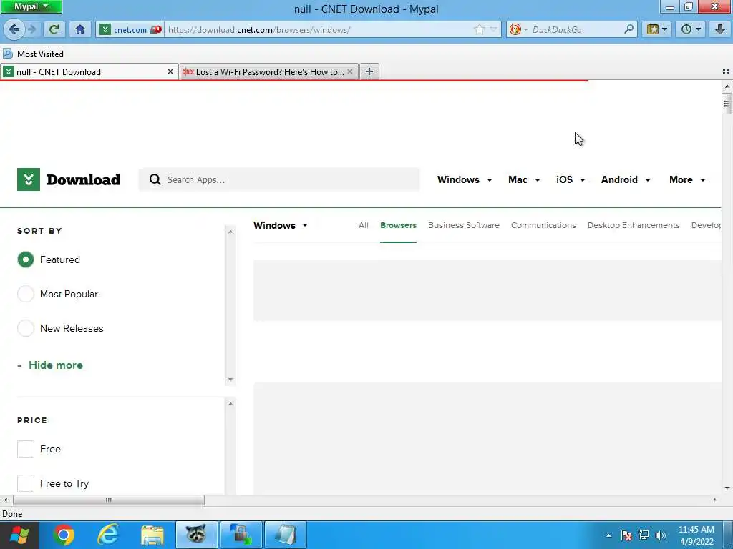The width and height of the screenshot is (733, 549).
Task: Click the page vertical scrollbar thumb
Action: pyautogui.click(x=727, y=104)
